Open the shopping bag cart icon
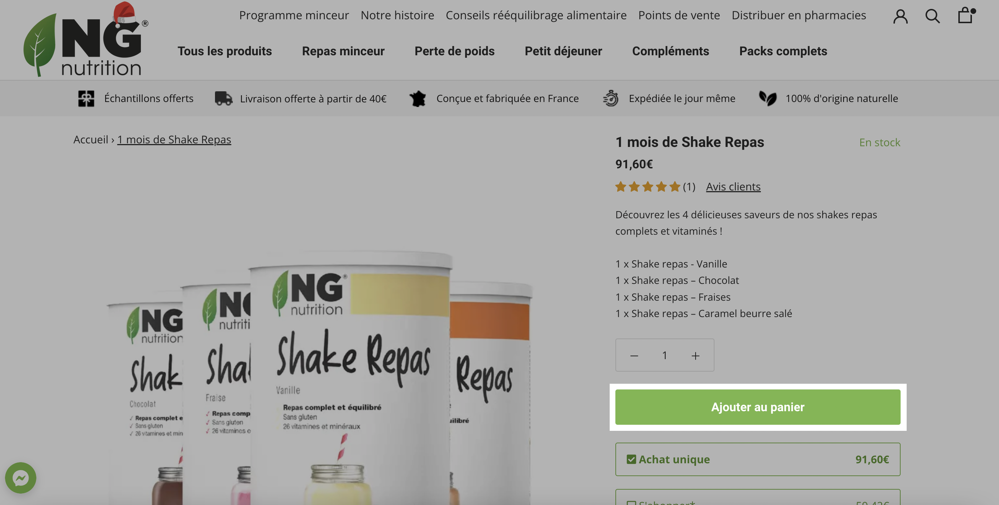Screen dimensions: 999x505 [x=965, y=16]
